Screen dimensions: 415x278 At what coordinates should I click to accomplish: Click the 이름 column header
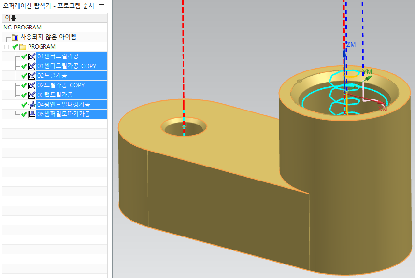click(x=55, y=18)
